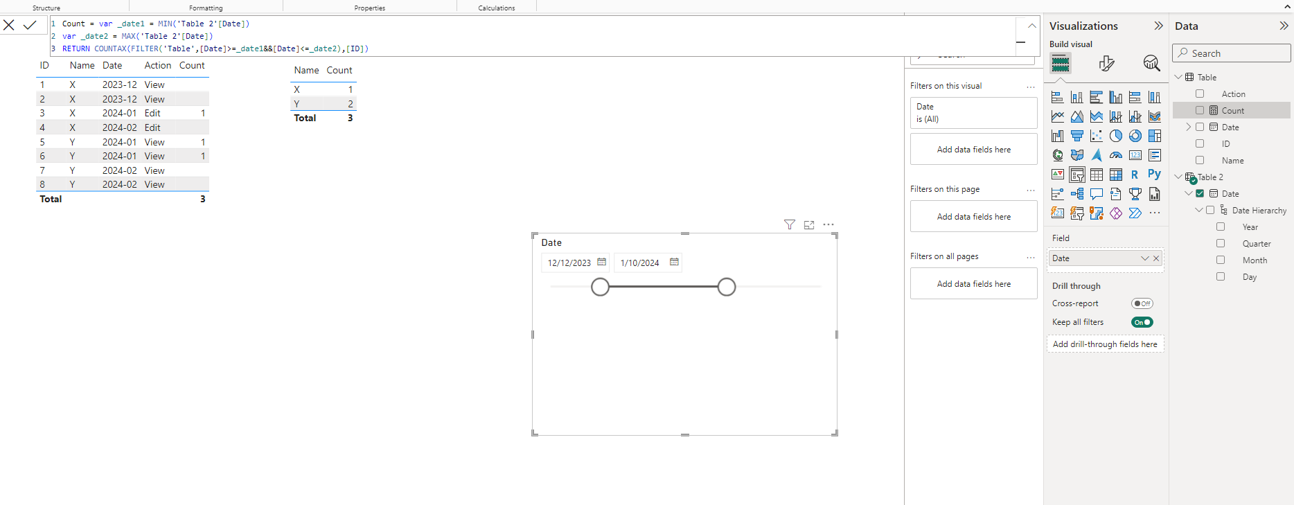Screen dimensions: 1294x505
Task: Collapse the Visualizations pane with double chevron
Action: pyautogui.click(x=1158, y=26)
